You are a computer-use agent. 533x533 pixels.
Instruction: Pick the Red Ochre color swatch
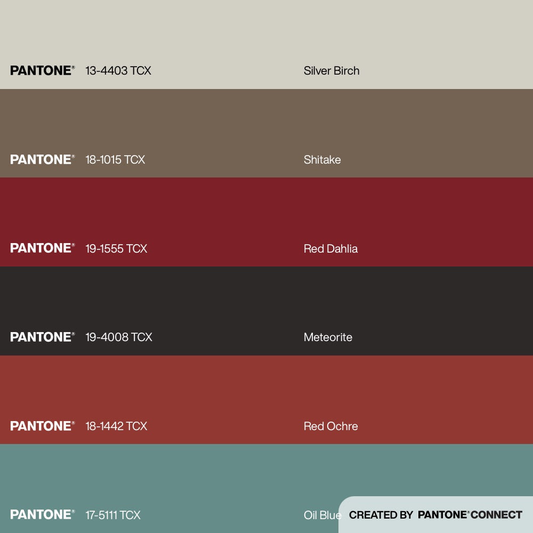click(x=266, y=389)
